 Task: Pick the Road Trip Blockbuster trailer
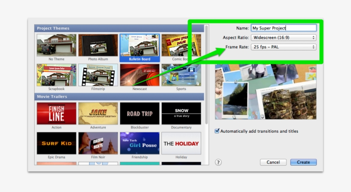click(140, 113)
